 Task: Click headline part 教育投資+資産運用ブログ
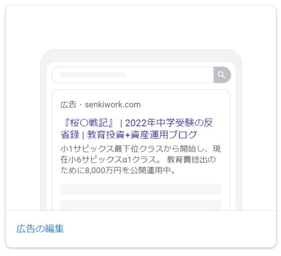click(142, 135)
